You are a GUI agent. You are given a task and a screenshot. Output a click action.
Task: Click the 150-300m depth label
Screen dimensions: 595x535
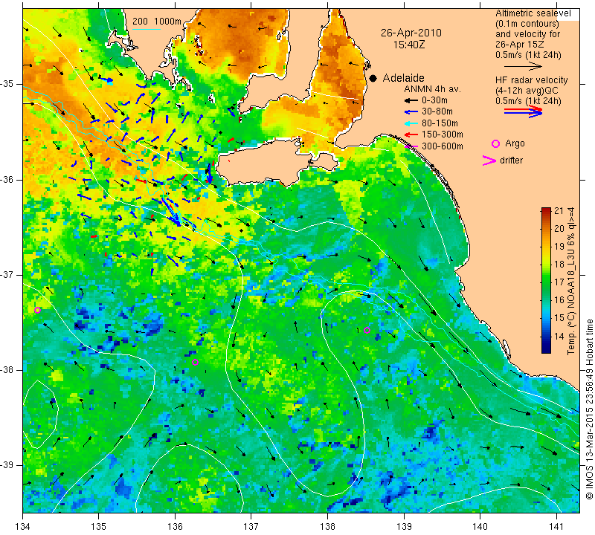coord(442,134)
